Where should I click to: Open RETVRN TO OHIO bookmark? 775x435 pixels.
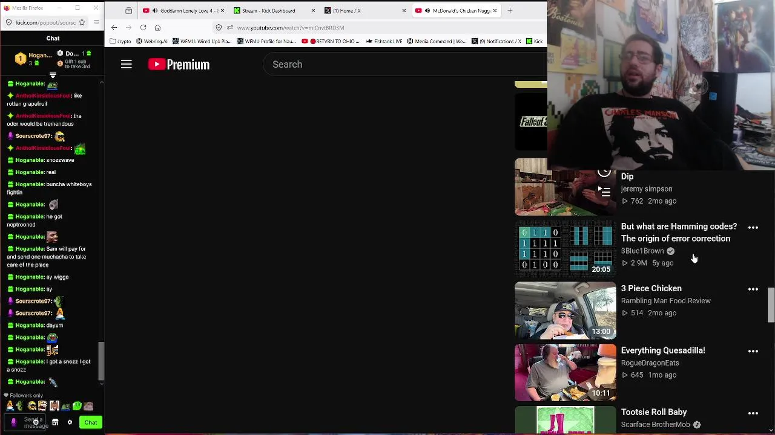click(331, 41)
